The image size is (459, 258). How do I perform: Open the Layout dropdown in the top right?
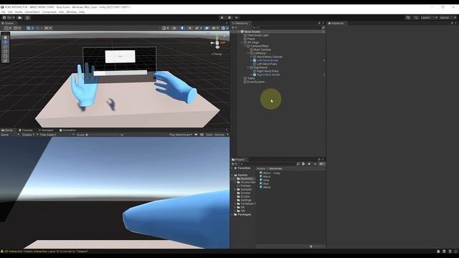(448, 17)
